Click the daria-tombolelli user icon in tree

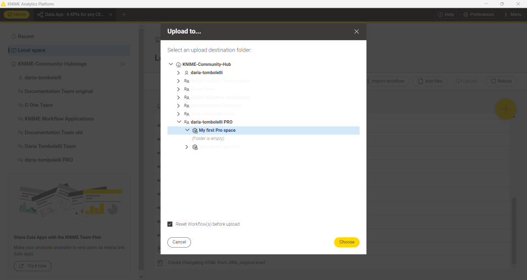pos(187,72)
